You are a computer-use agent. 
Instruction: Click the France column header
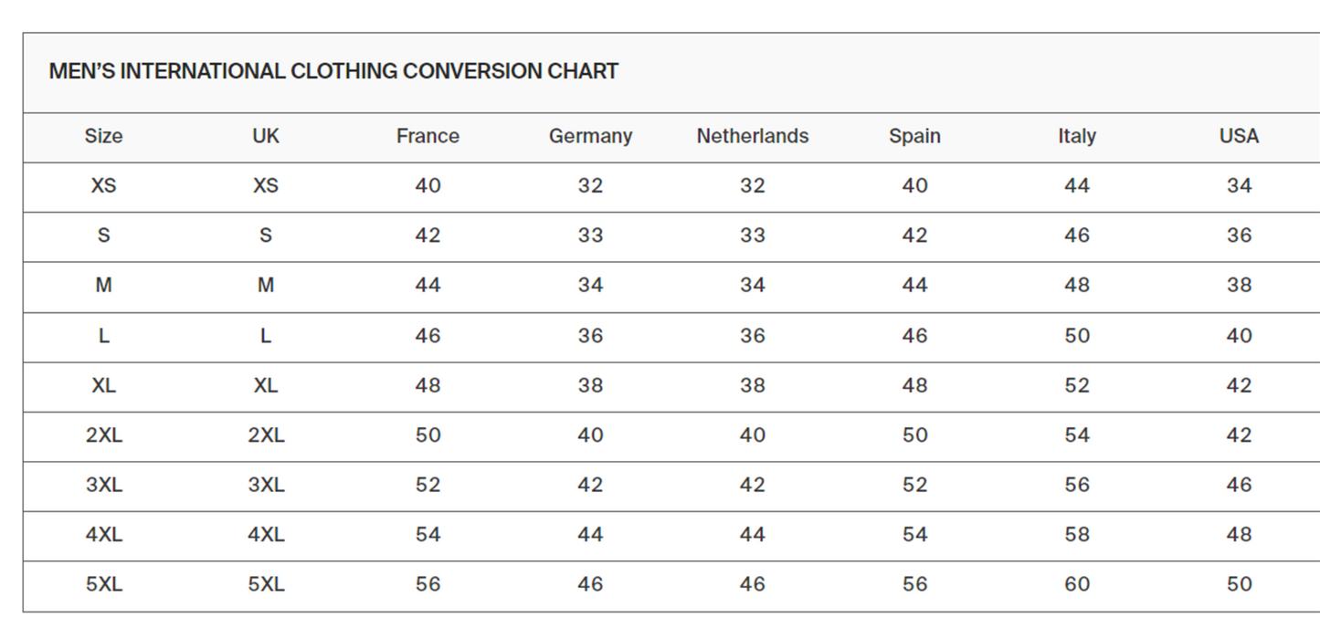coord(428,136)
